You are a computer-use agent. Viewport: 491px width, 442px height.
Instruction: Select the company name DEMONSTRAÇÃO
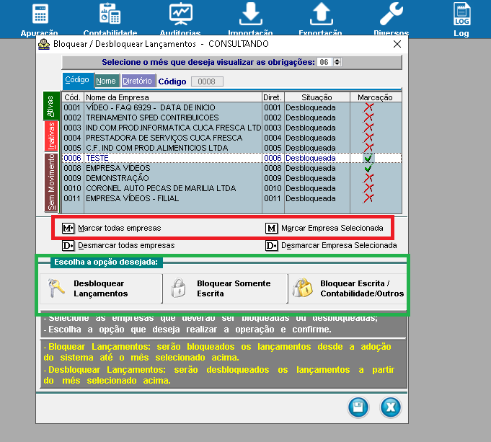click(x=118, y=178)
